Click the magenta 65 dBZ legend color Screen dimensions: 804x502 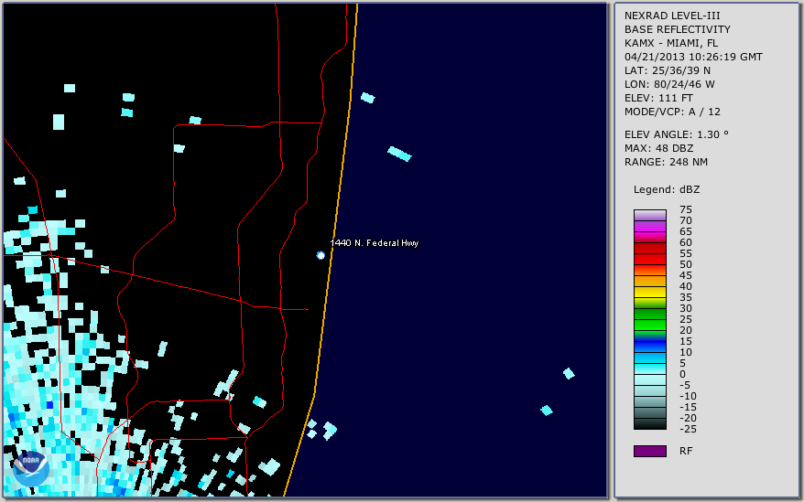(649, 226)
